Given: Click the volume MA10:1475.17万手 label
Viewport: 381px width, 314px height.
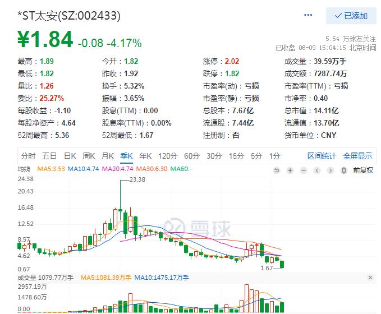Looking at the screenshot, I should pos(162,278).
